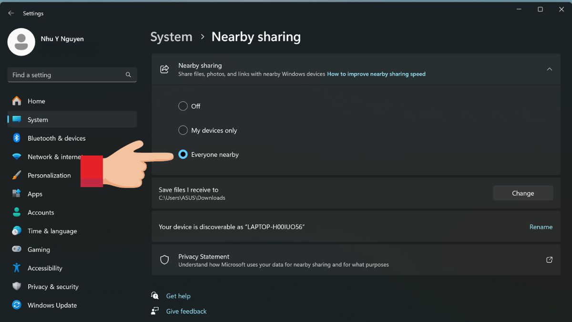Select the Off radio button
This screenshot has width=572, height=322.
183,106
